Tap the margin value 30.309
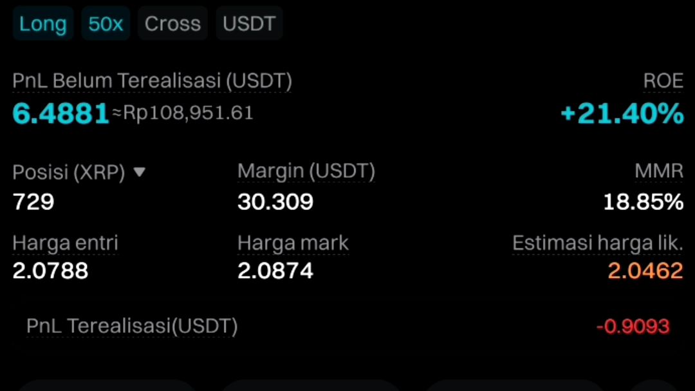 (275, 202)
